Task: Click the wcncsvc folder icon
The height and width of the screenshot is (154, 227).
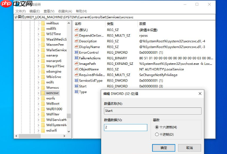Action: (43, 93)
